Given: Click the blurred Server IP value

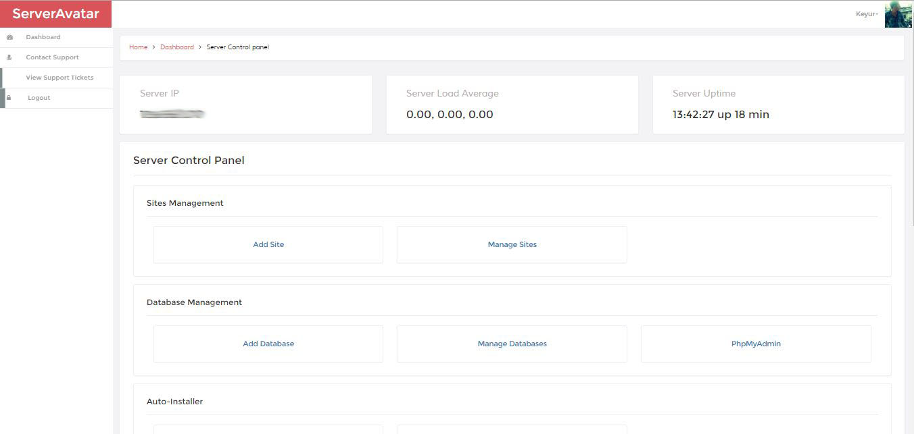Looking at the screenshot, I should click(x=172, y=114).
